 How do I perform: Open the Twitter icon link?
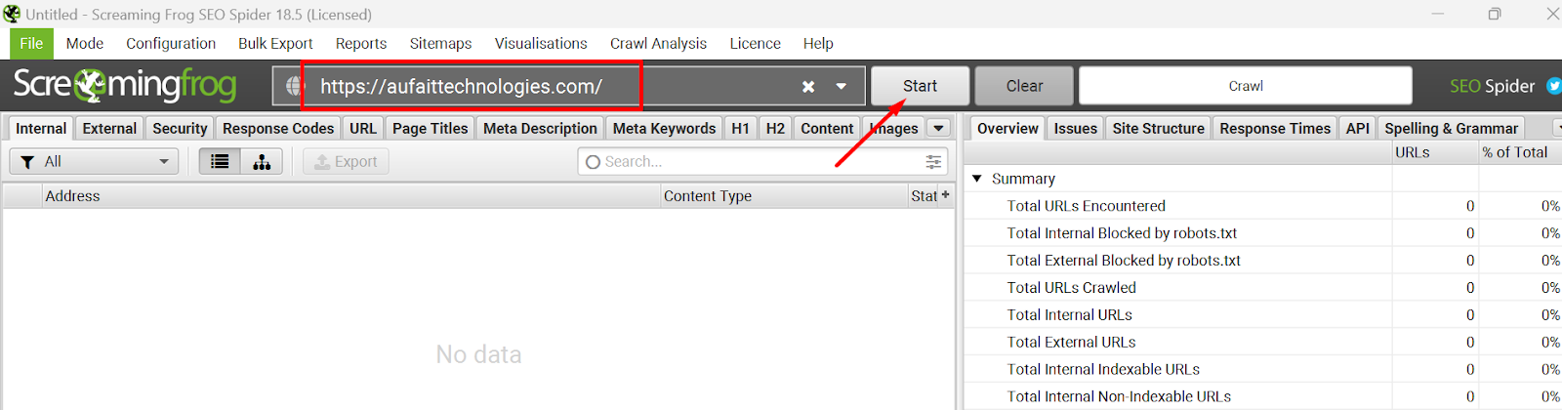pyautogui.click(x=1554, y=86)
